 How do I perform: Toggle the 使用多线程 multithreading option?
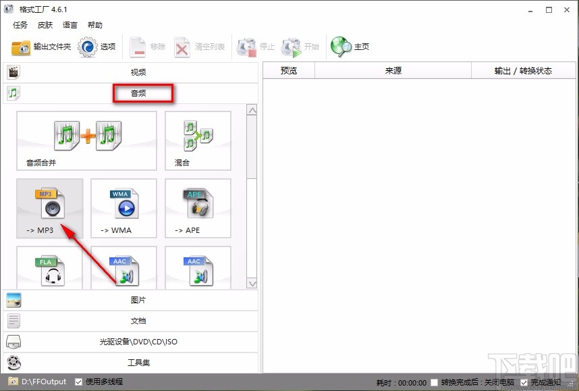click(79, 382)
